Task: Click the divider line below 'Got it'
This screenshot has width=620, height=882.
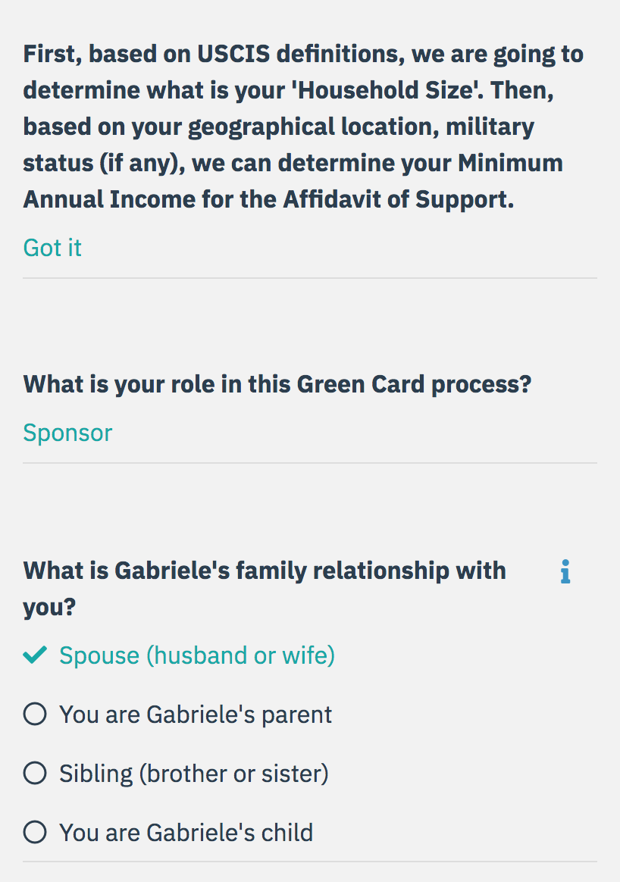Action: tap(310, 278)
